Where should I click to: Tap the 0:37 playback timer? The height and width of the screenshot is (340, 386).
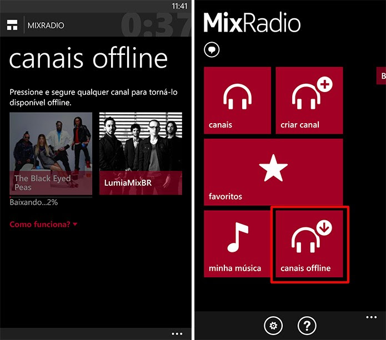pos(156,25)
